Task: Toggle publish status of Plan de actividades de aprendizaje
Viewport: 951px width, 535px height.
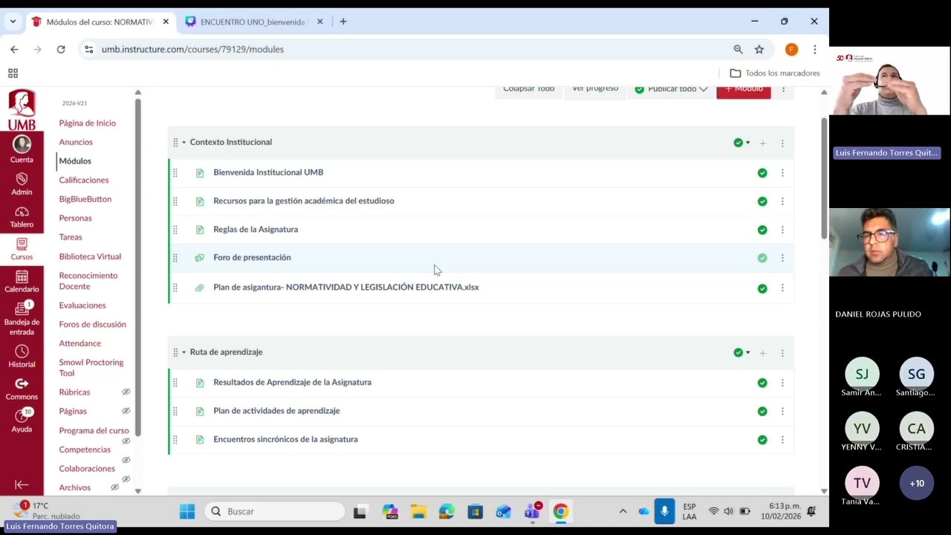Action: 762,411
